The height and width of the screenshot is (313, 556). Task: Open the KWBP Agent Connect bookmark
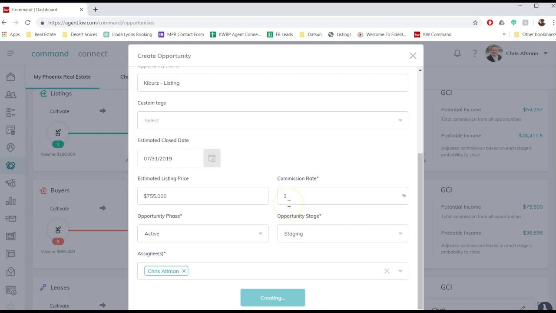[235, 34]
